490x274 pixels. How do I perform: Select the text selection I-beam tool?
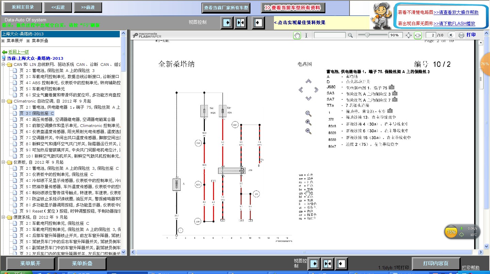pos(306,35)
